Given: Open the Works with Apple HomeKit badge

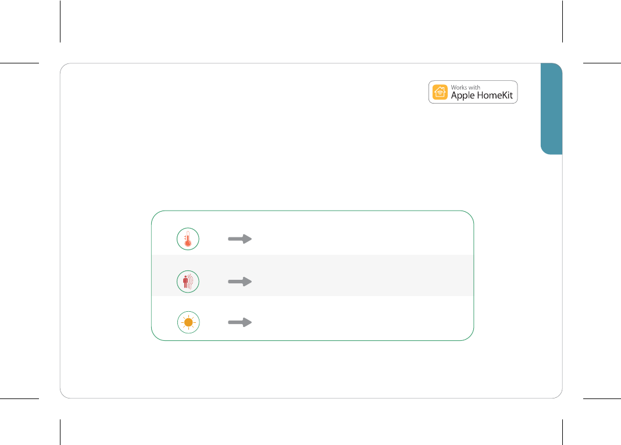Looking at the screenshot, I should [x=473, y=92].
